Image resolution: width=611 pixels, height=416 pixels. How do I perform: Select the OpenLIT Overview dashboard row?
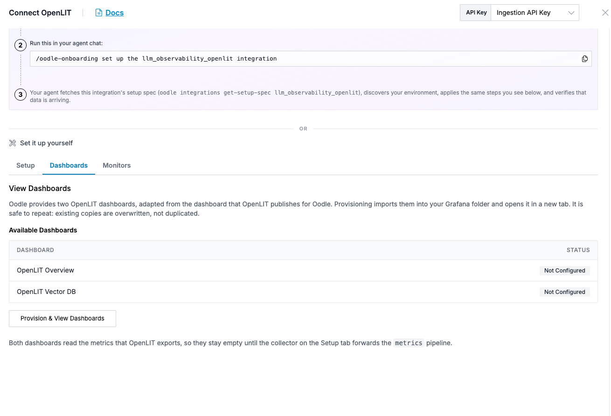click(303, 270)
